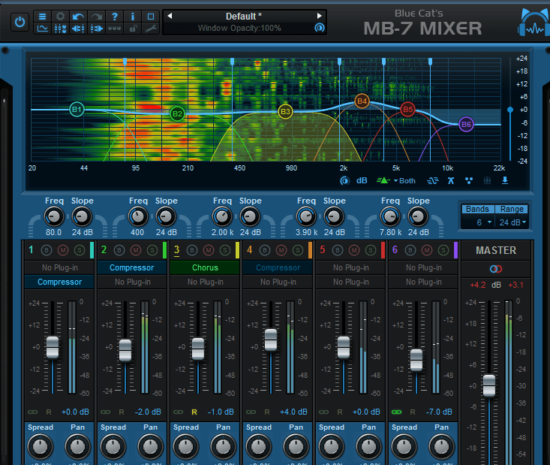This screenshot has width=550, height=465.
Task: Click the download arrow icon under the graph
Action: [x=505, y=180]
